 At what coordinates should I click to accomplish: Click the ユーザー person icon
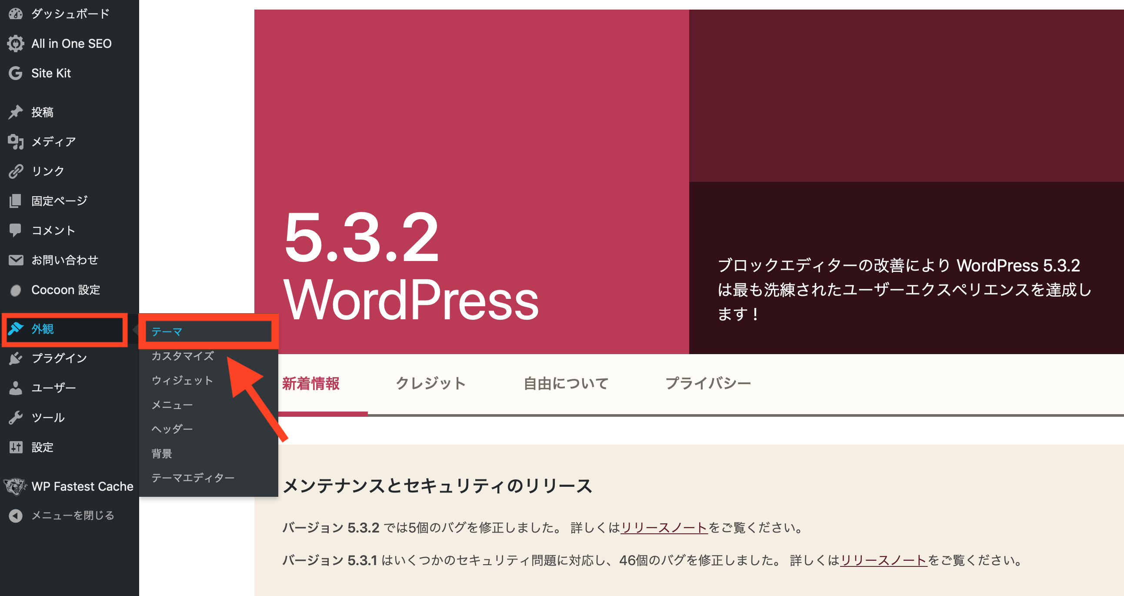(16, 388)
